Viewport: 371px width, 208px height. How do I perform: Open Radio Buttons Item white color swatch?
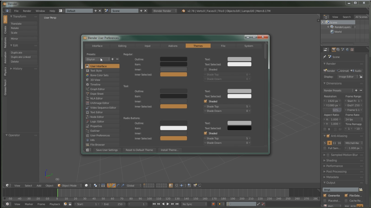pos(174,128)
